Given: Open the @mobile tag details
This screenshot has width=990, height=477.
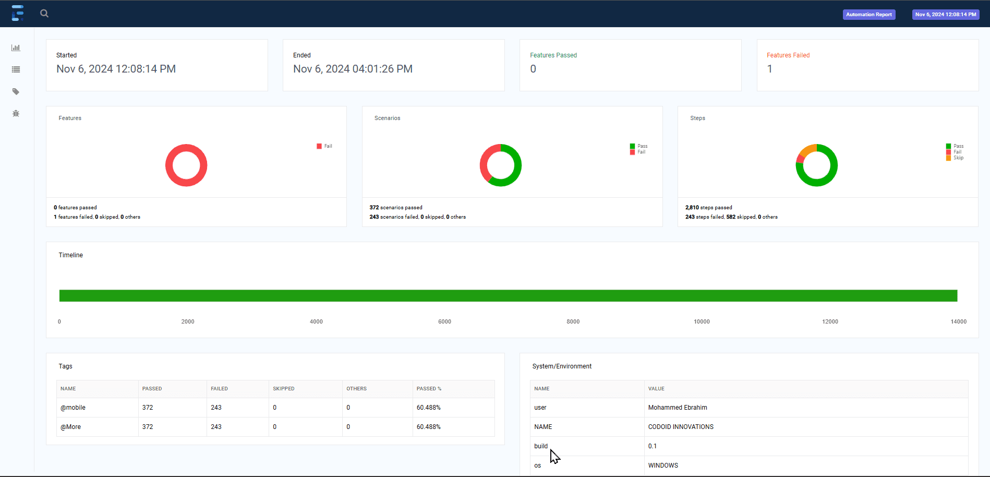Looking at the screenshot, I should tap(73, 408).
